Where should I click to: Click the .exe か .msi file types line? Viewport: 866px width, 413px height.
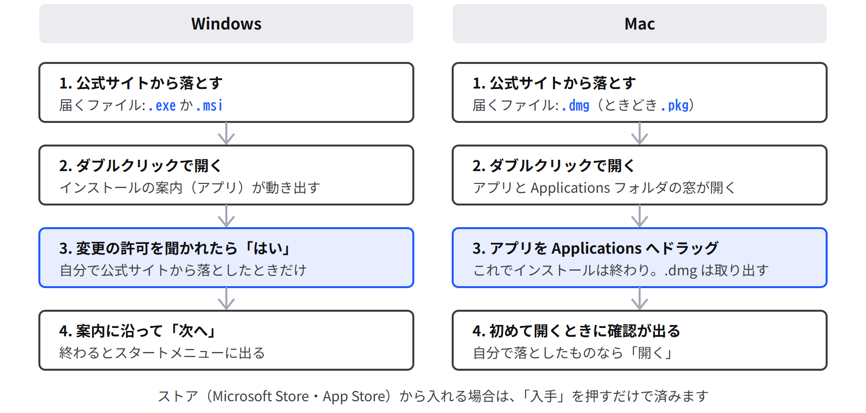coord(141,105)
